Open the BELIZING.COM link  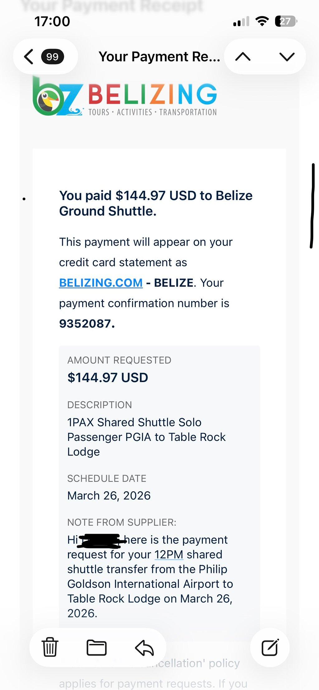(101, 283)
